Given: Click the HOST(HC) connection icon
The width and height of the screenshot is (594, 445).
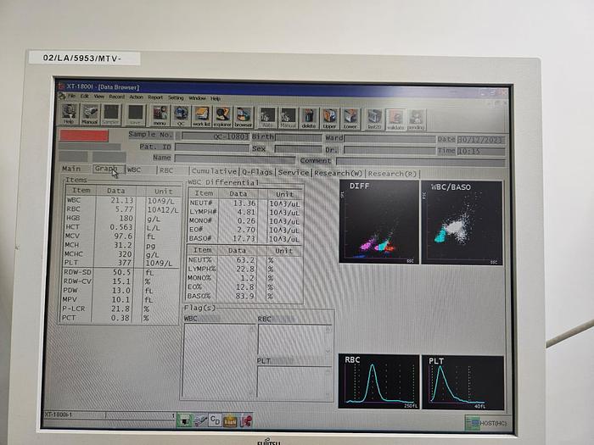Looking at the screenshot, I should (x=486, y=423).
